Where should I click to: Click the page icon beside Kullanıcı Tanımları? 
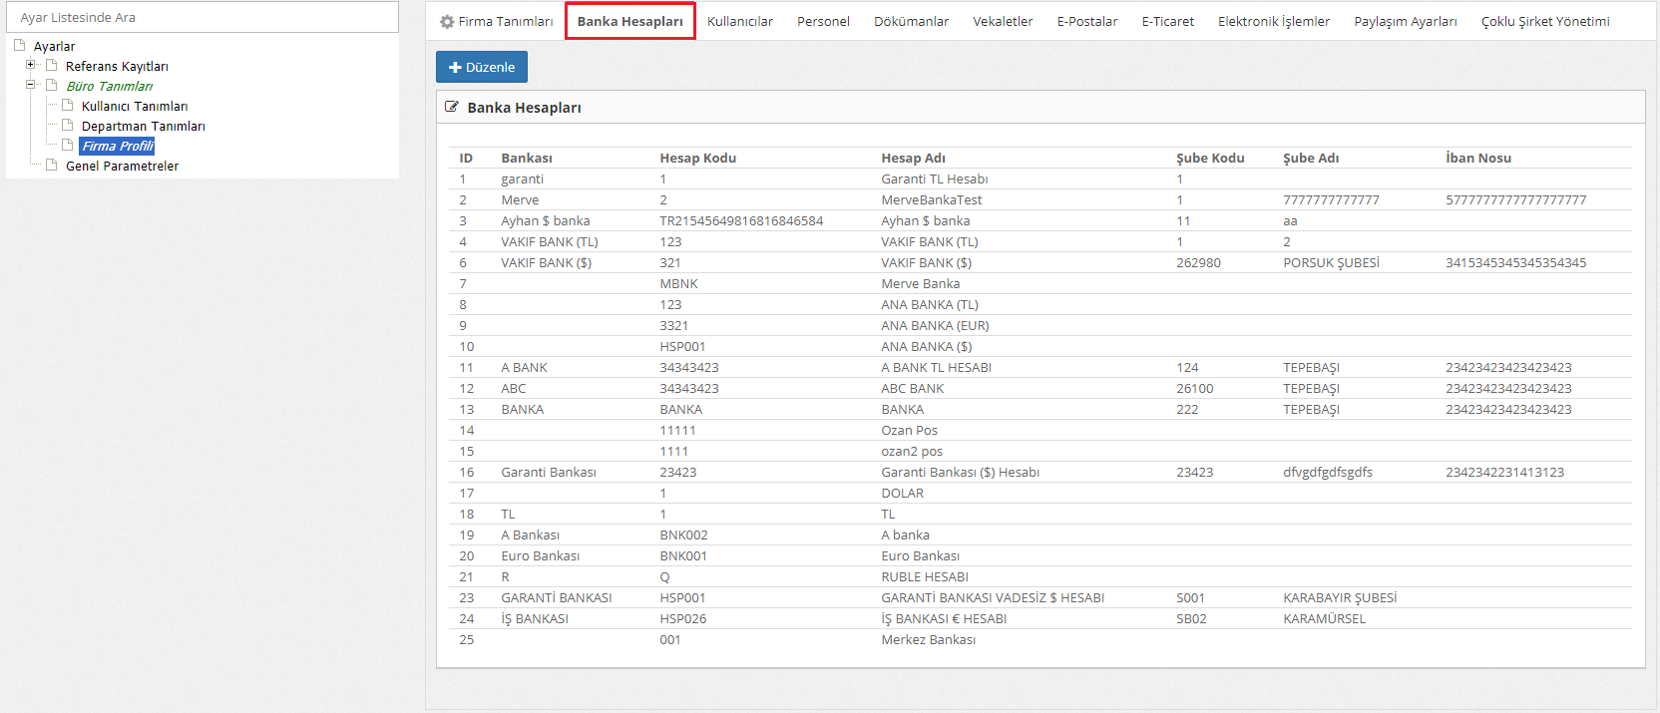click(x=68, y=106)
